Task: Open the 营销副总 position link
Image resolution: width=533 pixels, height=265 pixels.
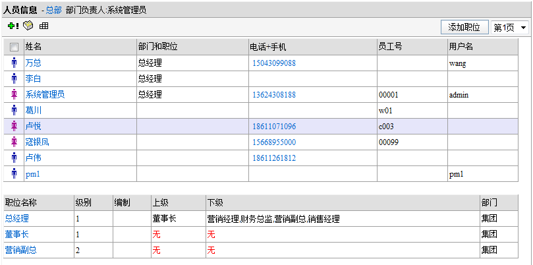Action: click(x=20, y=250)
